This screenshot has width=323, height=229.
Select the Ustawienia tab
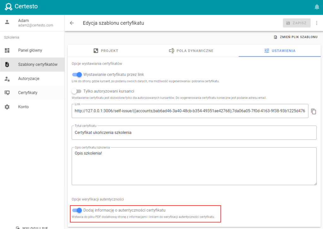point(279,51)
